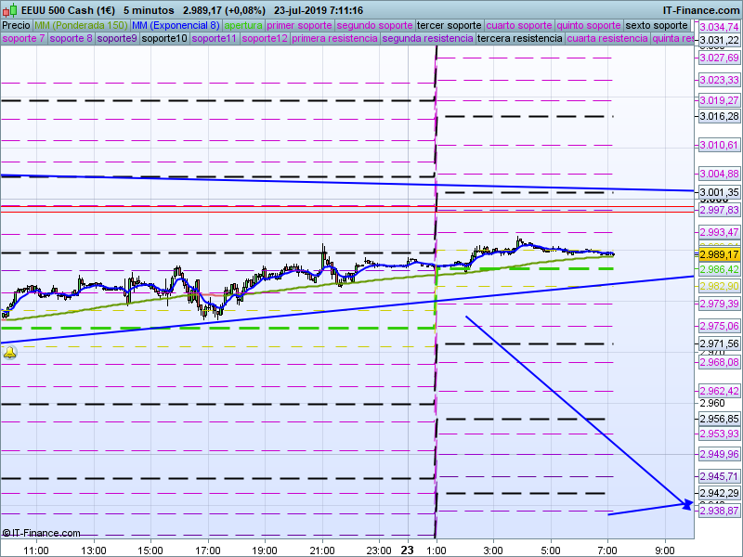Open the primera resistencia label

click(334, 39)
